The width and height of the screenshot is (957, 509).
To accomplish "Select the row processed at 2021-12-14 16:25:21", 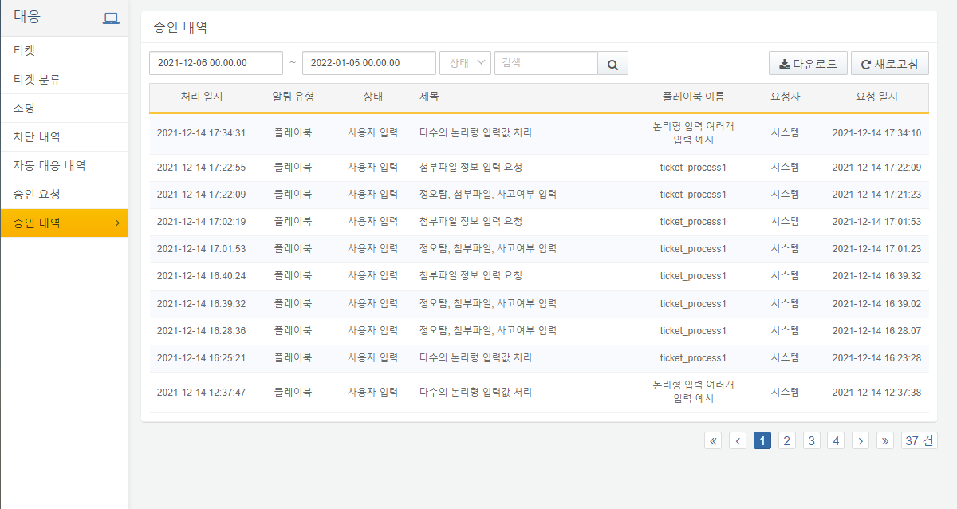I will tap(539, 358).
